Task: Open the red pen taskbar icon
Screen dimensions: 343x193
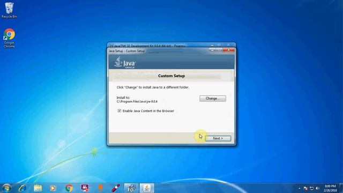Action: click(116, 188)
